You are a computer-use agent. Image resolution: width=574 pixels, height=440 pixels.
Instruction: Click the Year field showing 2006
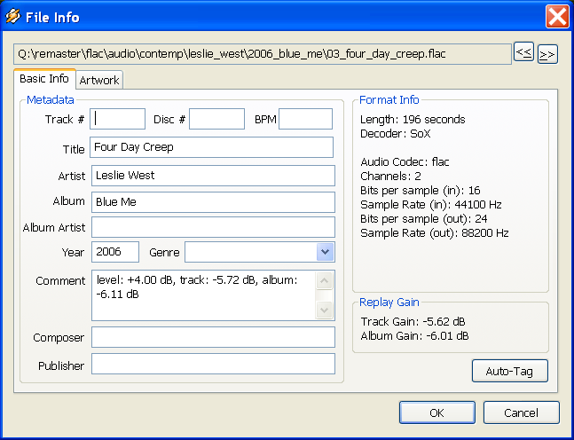(x=114, y=253)
